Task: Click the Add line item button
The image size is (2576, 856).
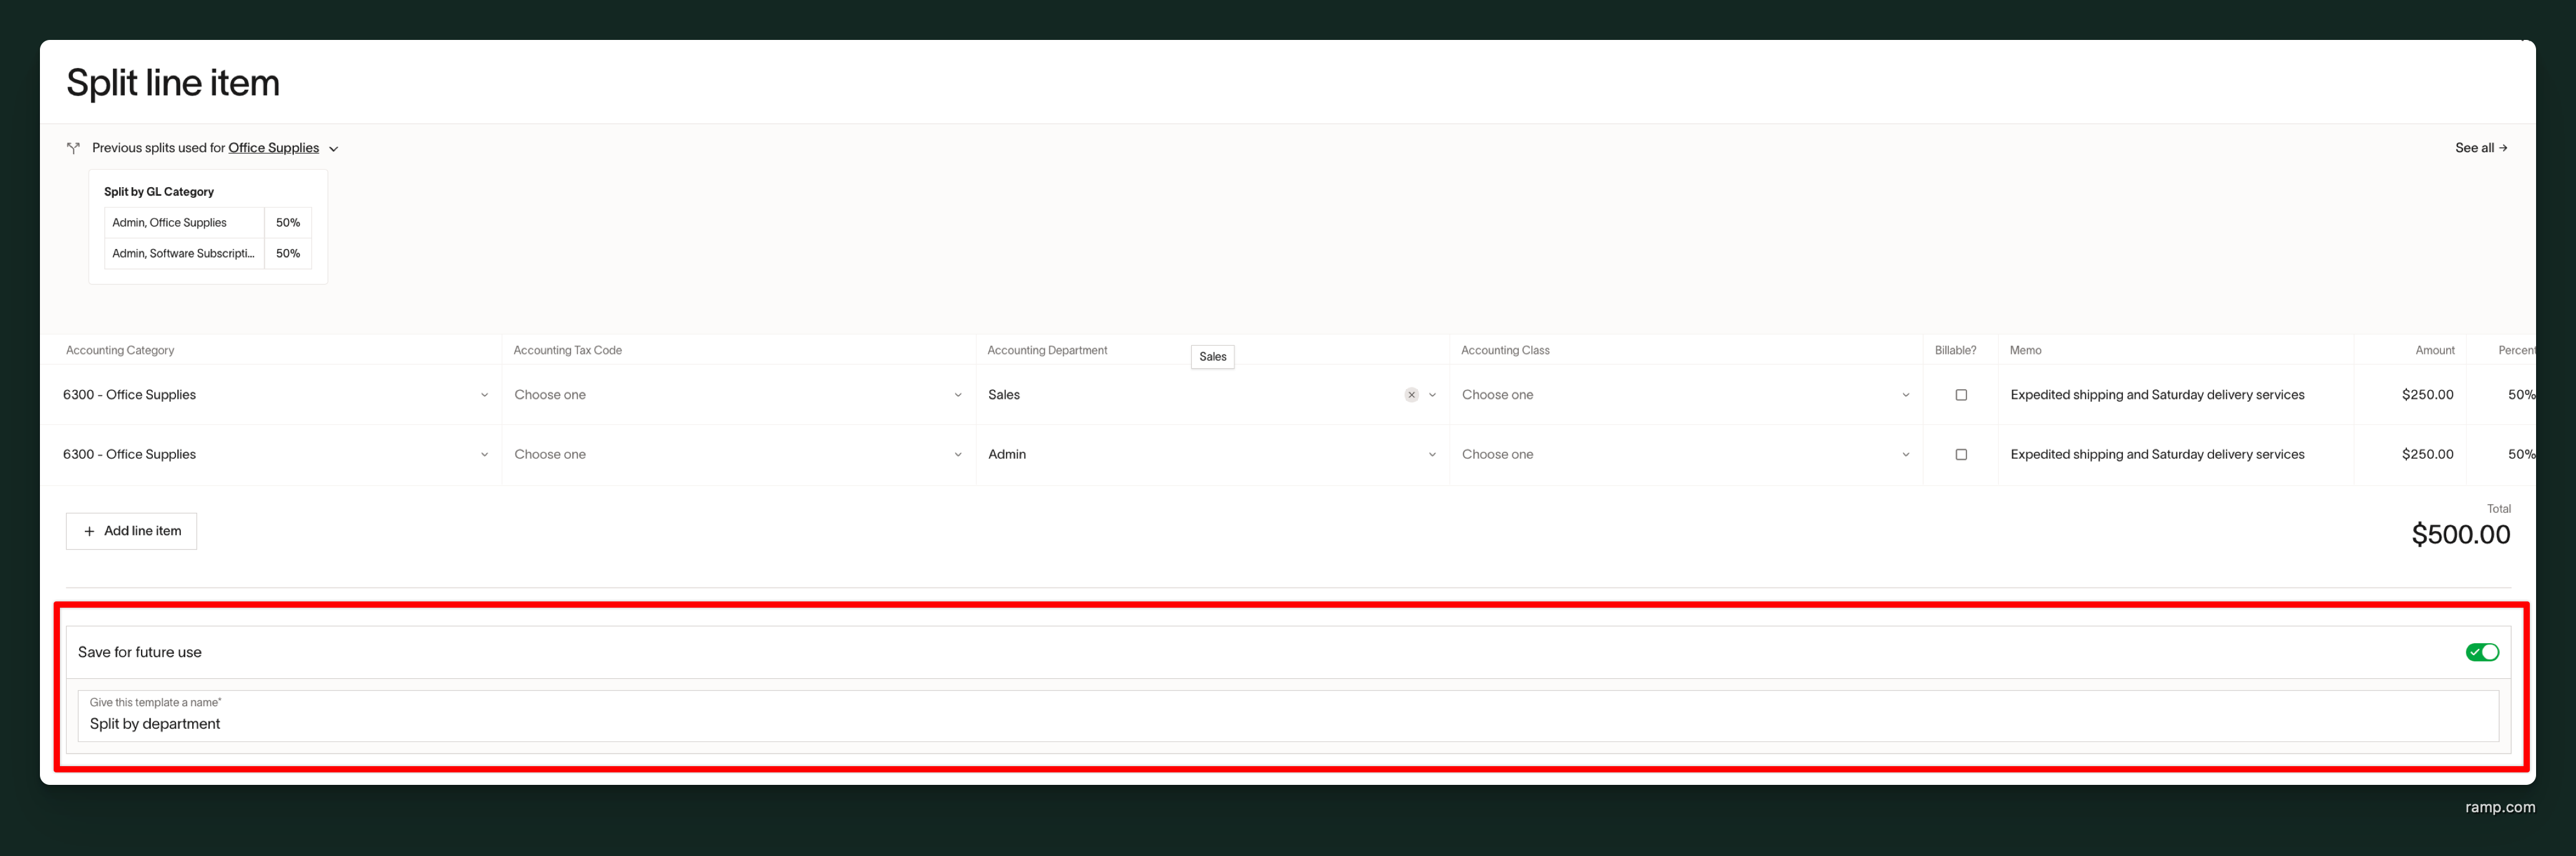Action: [131, 531]
